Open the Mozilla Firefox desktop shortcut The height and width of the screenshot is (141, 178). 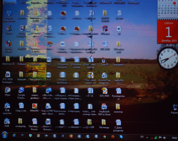pos(9,46)
